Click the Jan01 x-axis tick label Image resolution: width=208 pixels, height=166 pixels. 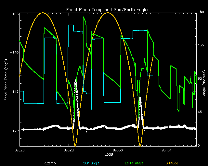(x=166, y=150)
